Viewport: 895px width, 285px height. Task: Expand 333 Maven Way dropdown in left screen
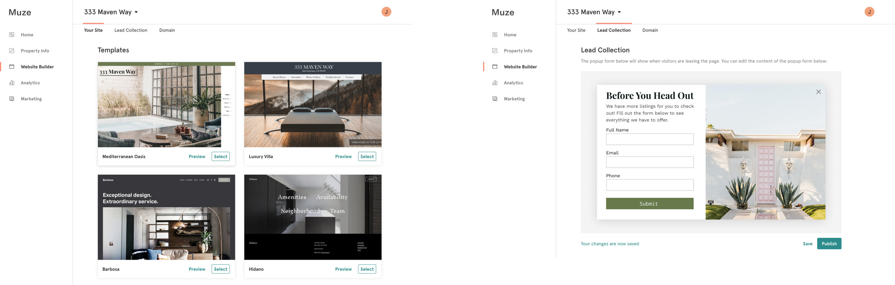tap(136, 12)
